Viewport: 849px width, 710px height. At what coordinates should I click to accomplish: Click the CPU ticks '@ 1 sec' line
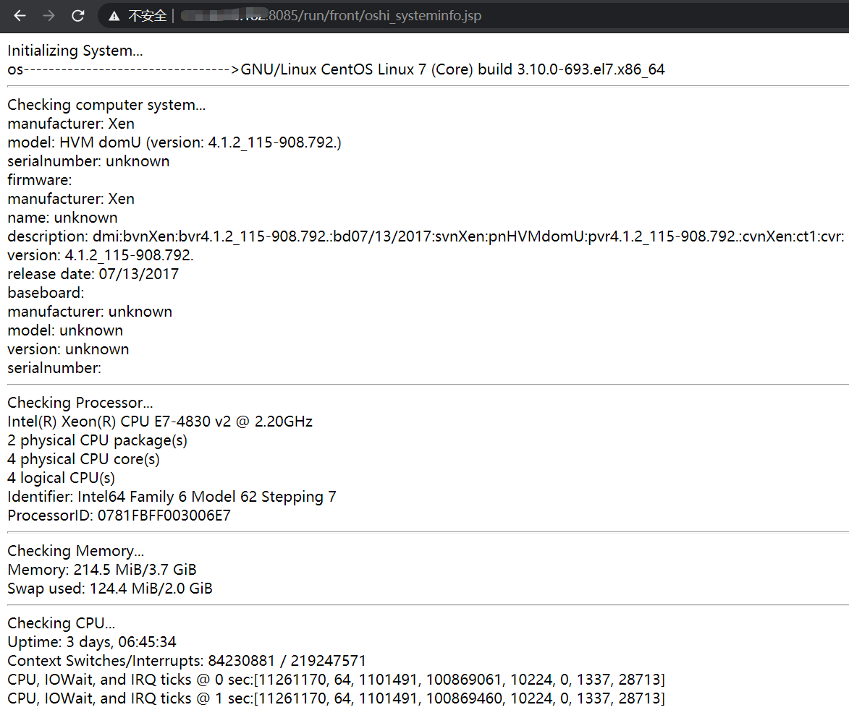click(x=337, y=698)
